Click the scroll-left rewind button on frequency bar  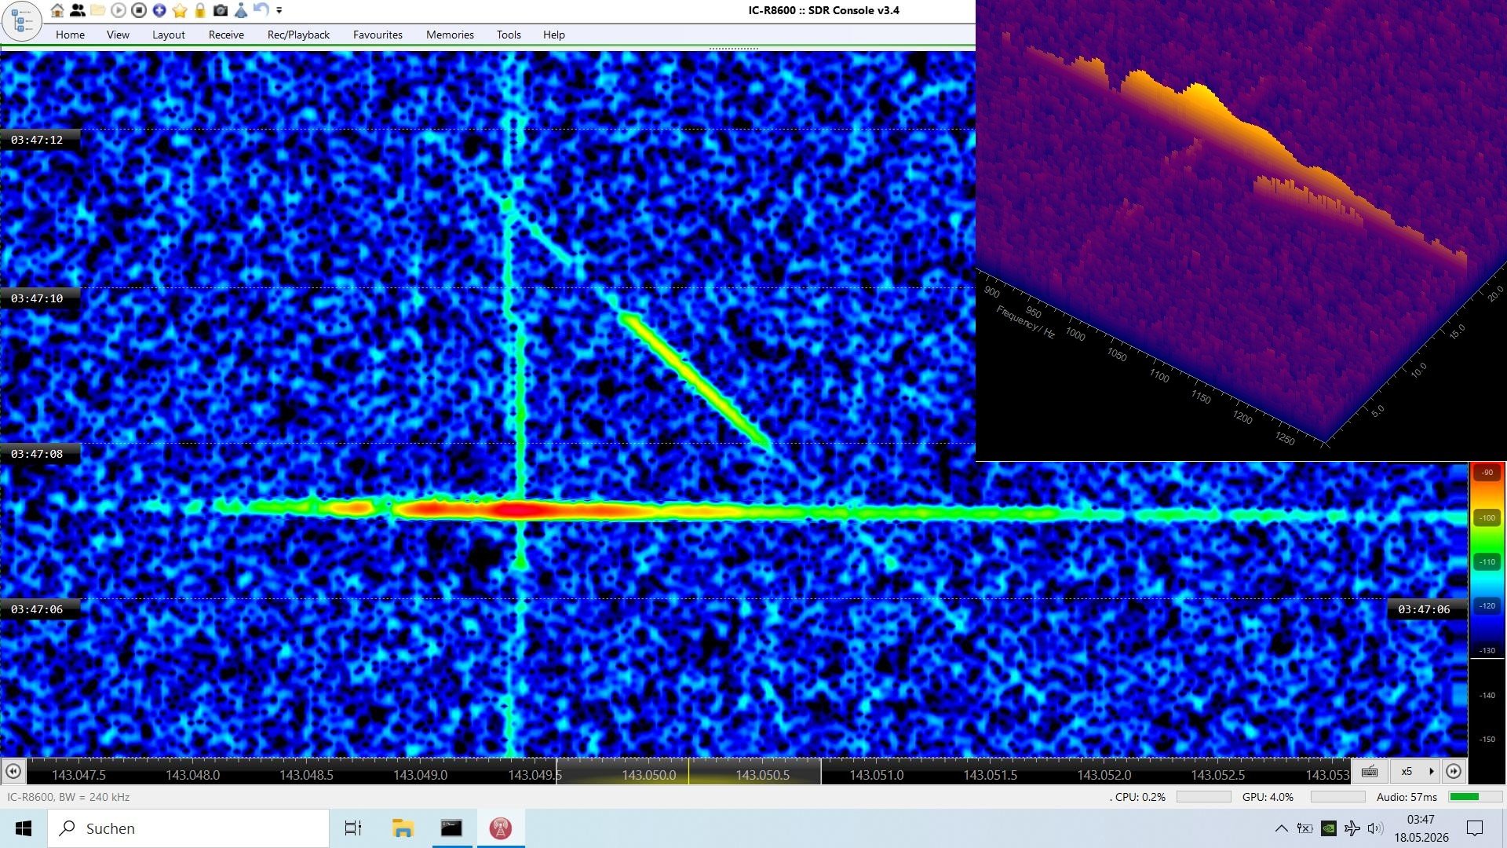tap(13, 772)
